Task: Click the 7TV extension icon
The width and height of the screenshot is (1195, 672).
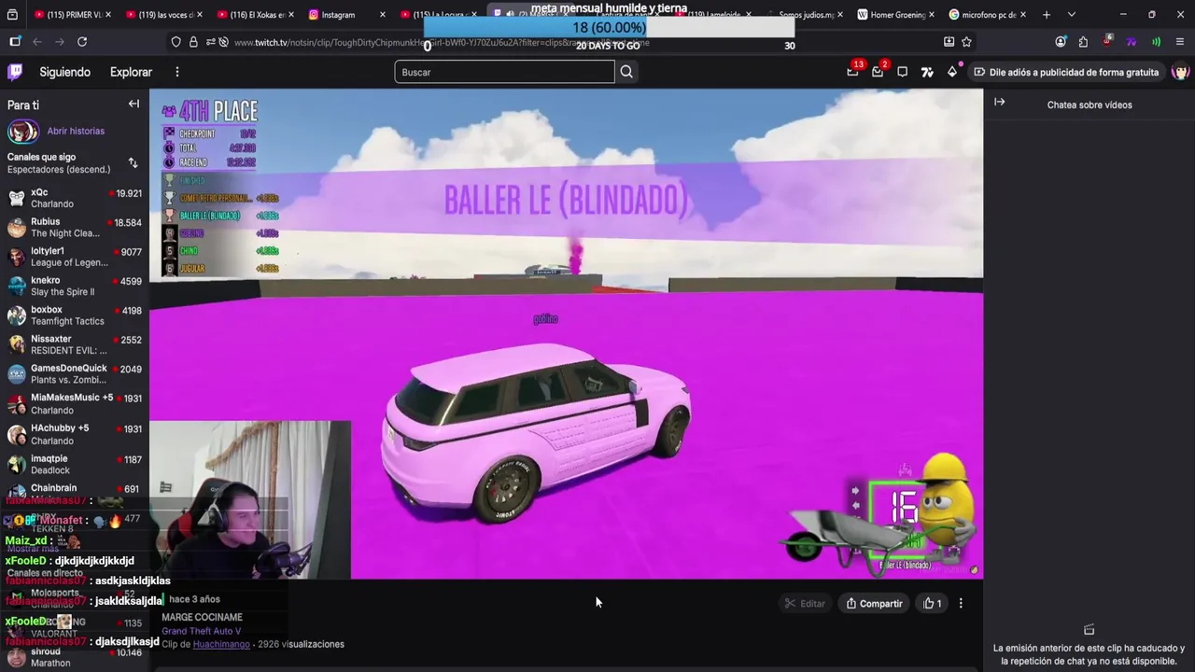Action: pyautogui.click(x=1132, y=42)
